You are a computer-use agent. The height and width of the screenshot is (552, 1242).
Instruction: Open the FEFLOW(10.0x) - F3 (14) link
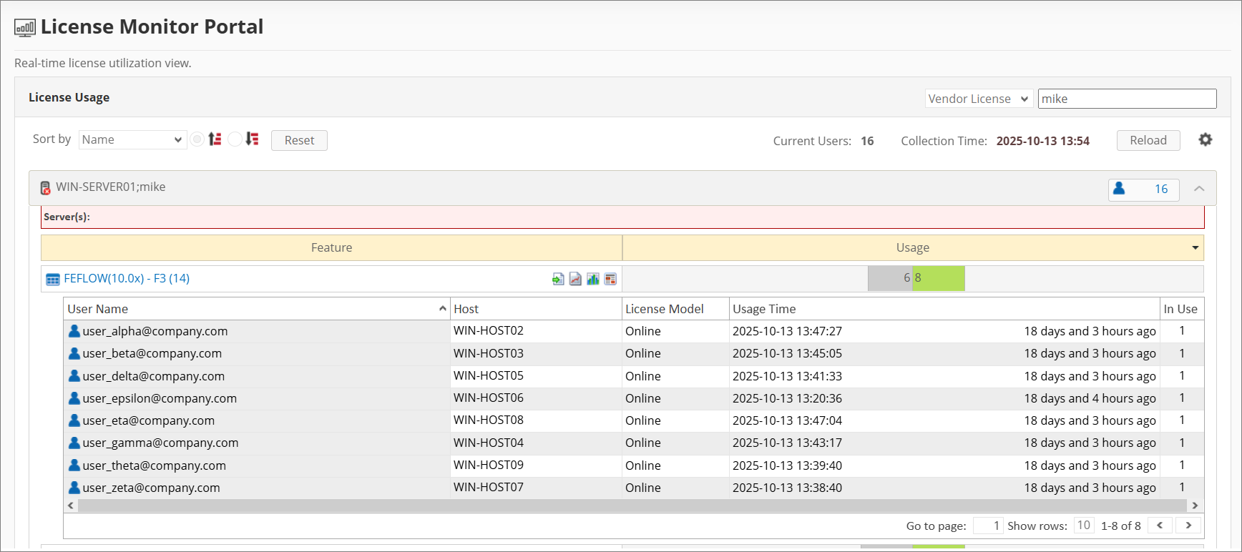tap(127, 278)
